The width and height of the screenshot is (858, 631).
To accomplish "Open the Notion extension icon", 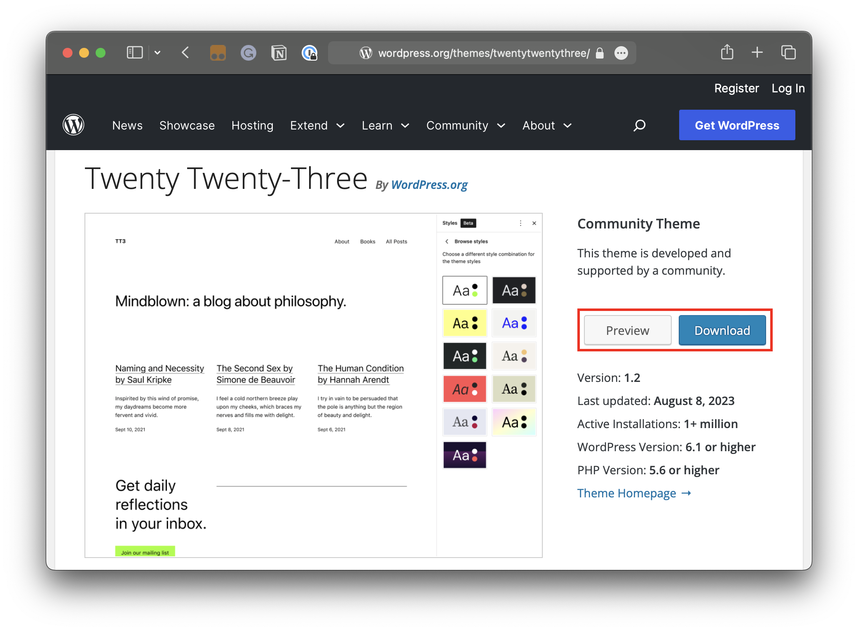I will tap(279, 52).
